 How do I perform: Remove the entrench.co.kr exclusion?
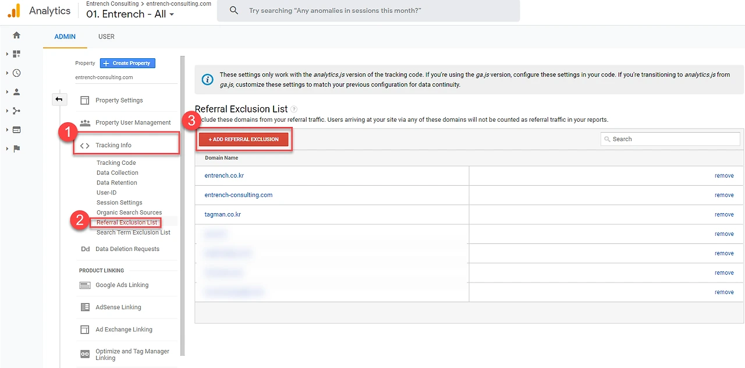(724, 176)
